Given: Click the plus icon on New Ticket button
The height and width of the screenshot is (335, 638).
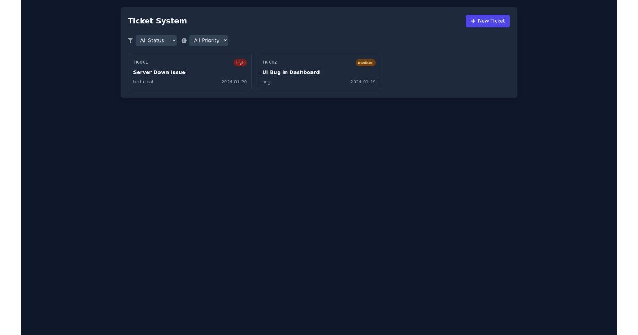Looking at the screenshot, I should (x=473, y=21).
